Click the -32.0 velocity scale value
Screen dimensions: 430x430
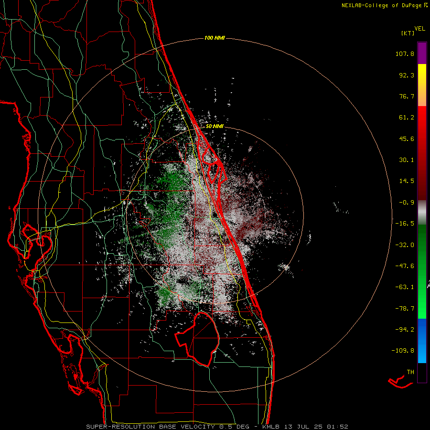click(x=405, y=245)
